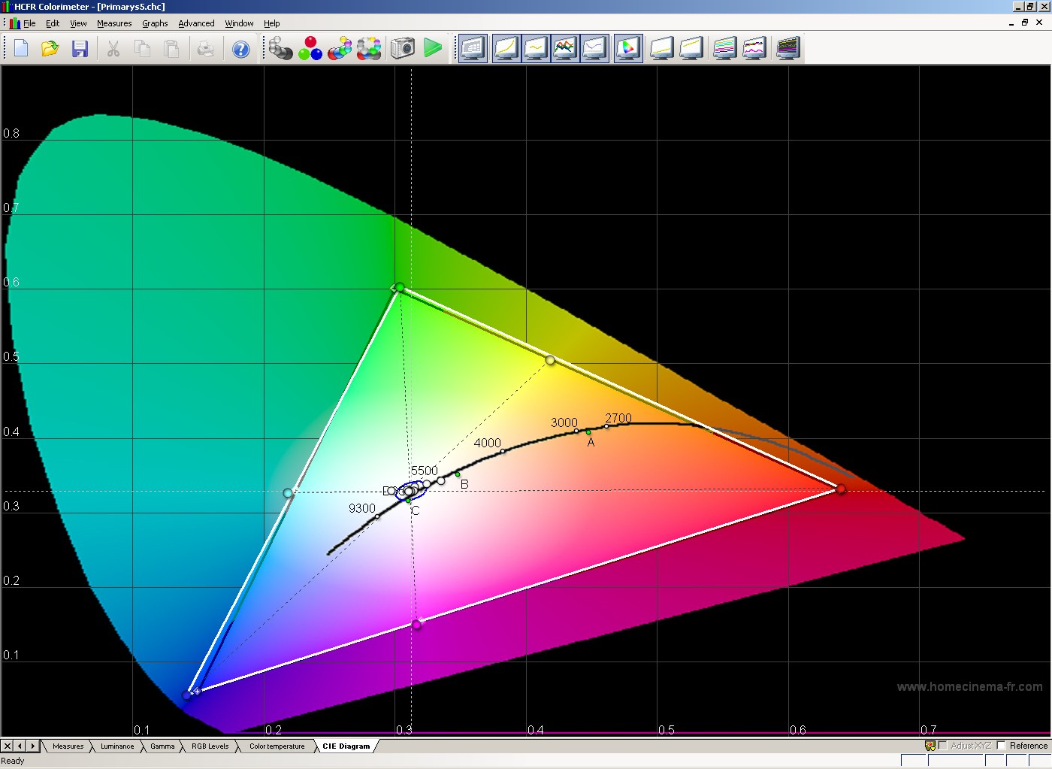The height and width of the screenshot is (769, 1052).
Task: Switch to the Gamma tab
Action: pos(162,746)
